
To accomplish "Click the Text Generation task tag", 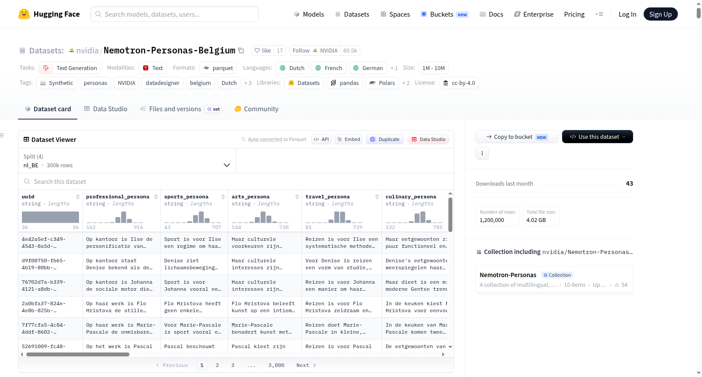I will (x=70, y=68).
